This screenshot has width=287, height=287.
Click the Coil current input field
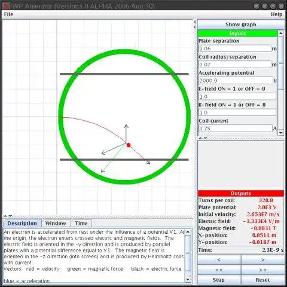[236, 129]
